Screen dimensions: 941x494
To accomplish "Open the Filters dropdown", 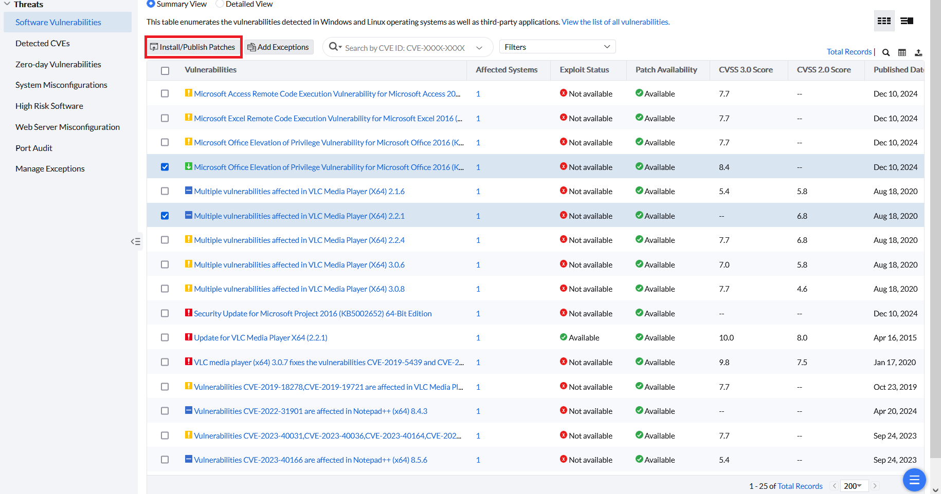I will [x=557, y=47].
